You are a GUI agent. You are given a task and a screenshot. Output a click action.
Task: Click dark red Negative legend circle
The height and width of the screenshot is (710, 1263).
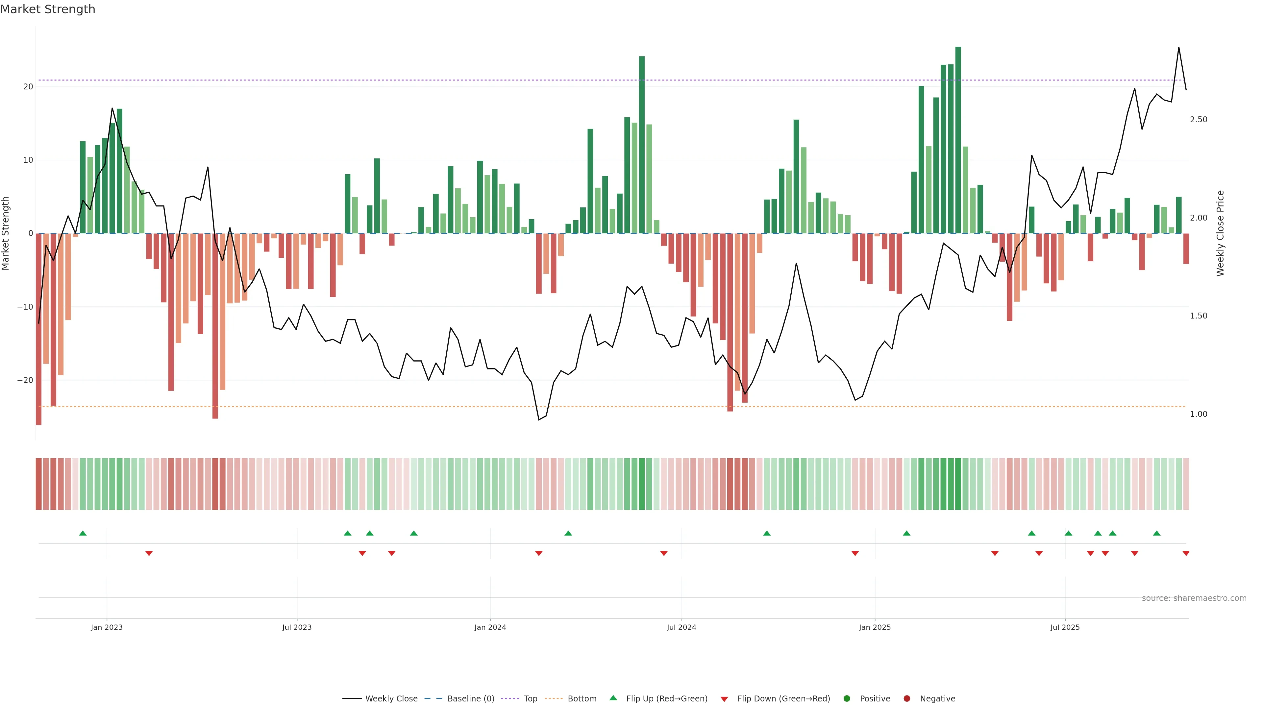[x=906, y=699]
